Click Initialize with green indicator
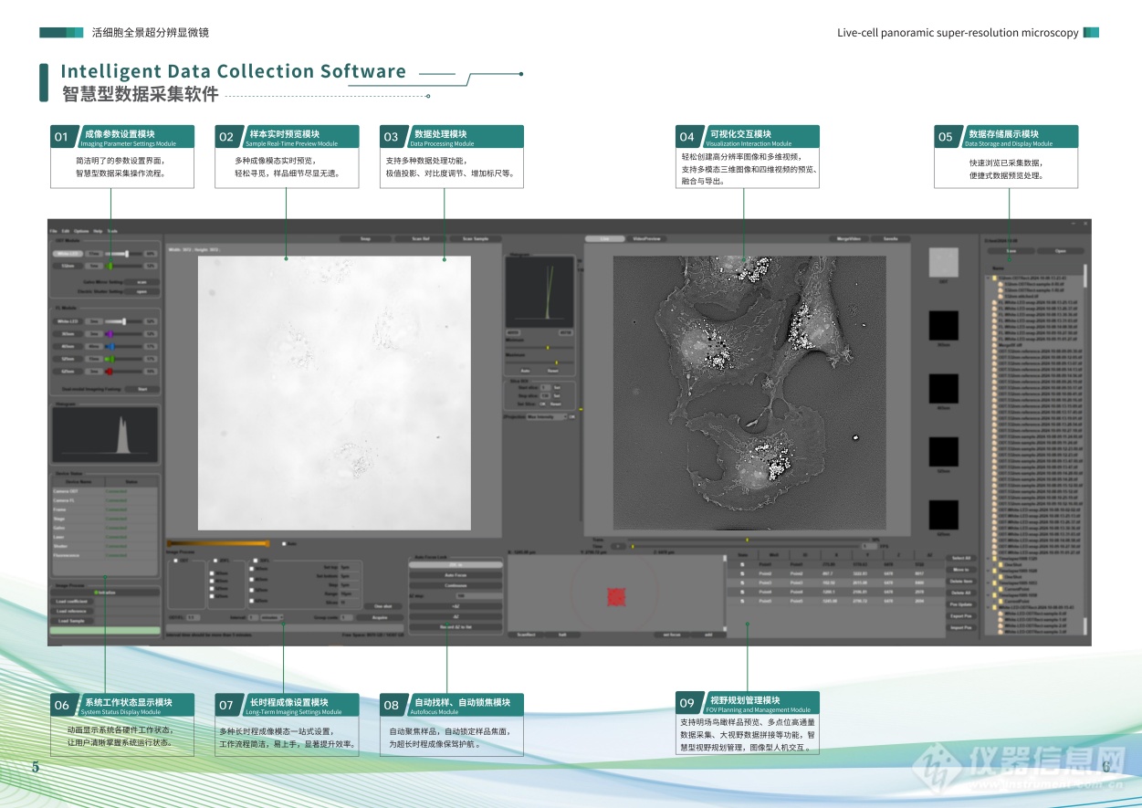 click(105, 592)
